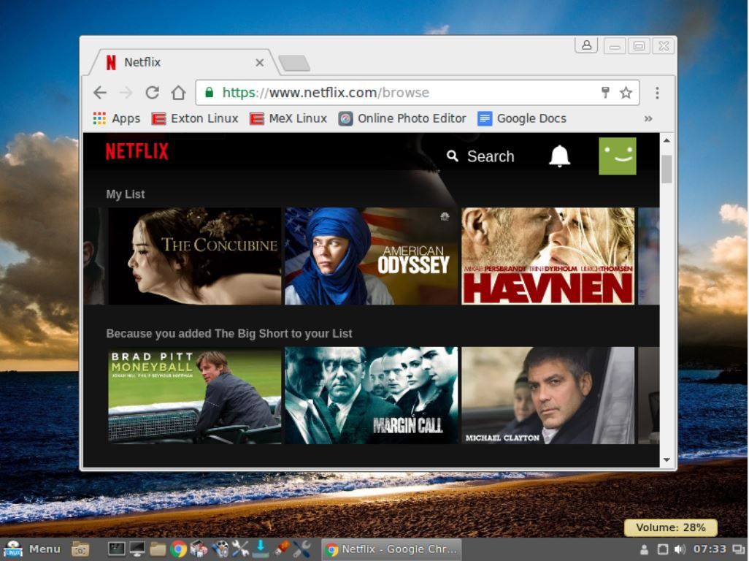Click the network display tray icon
Image resolution: width=749 pixels, height=561 pixels.
point(738,549)
